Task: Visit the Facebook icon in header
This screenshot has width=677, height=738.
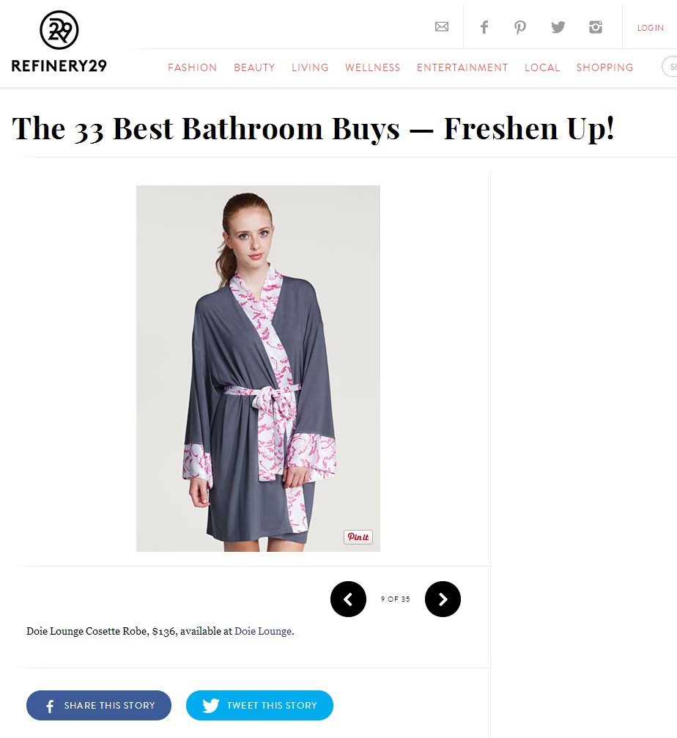Action: tap(484, 27)
